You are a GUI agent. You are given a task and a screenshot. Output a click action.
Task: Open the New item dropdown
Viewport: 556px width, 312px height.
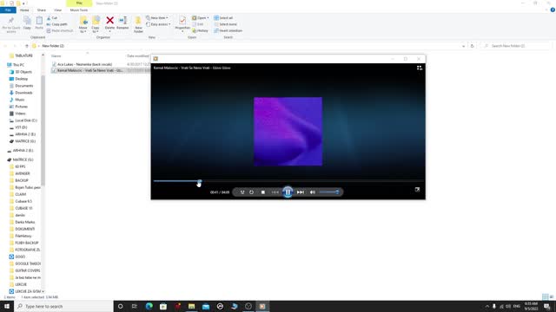[x=157, y=17]
